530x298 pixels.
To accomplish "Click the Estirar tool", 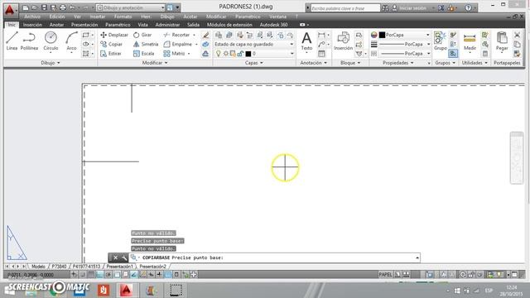I will click(111, 53).
